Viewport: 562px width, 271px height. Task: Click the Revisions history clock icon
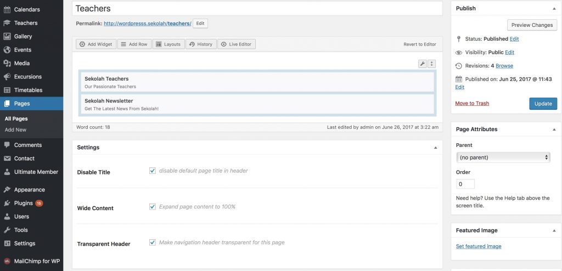click(x=459, y=66)
